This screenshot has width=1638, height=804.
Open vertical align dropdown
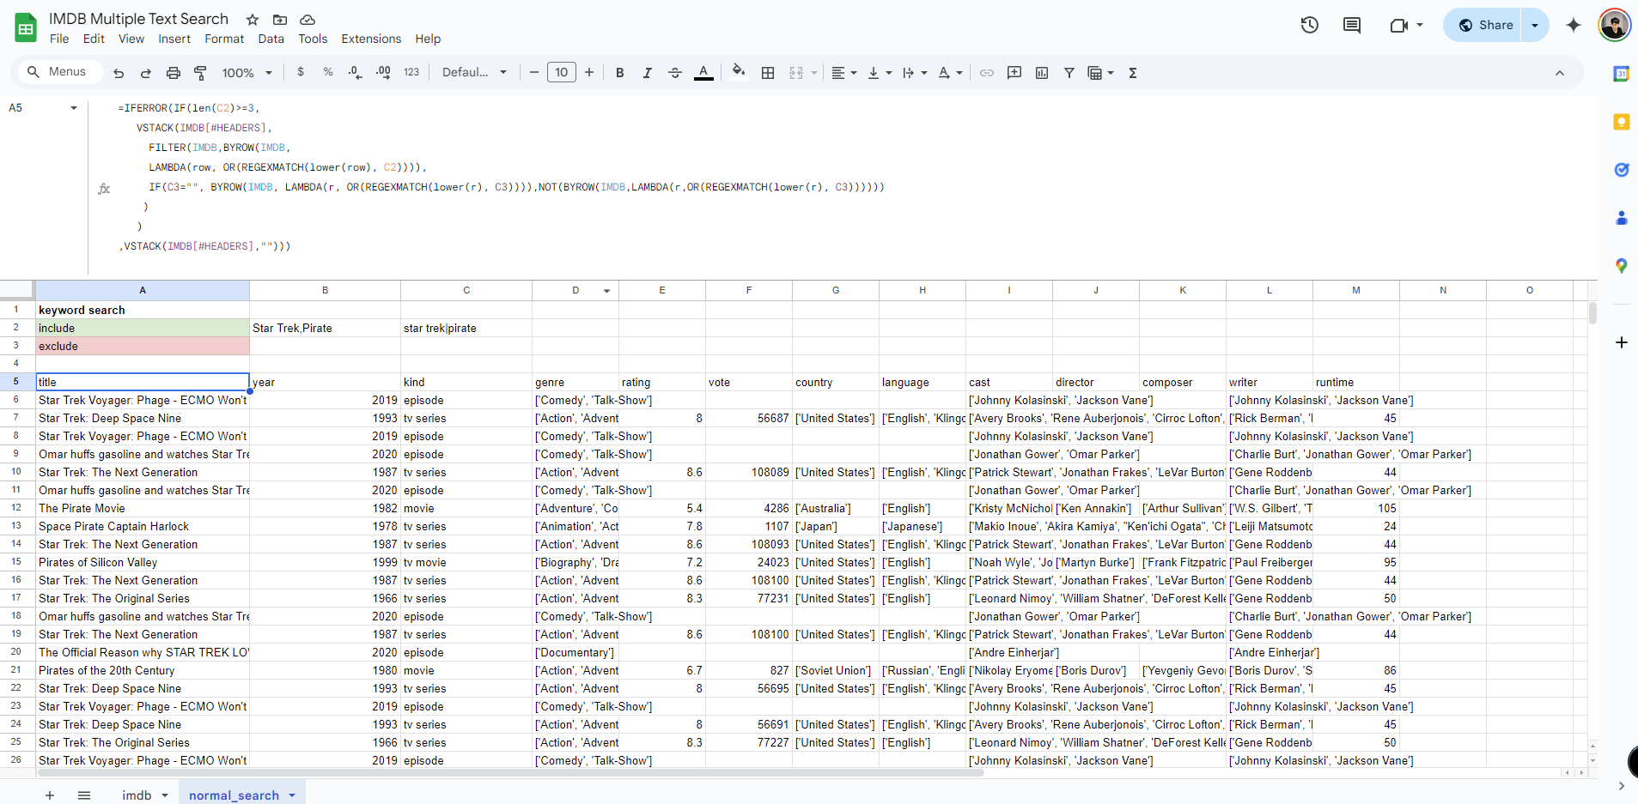coord(880,73)
